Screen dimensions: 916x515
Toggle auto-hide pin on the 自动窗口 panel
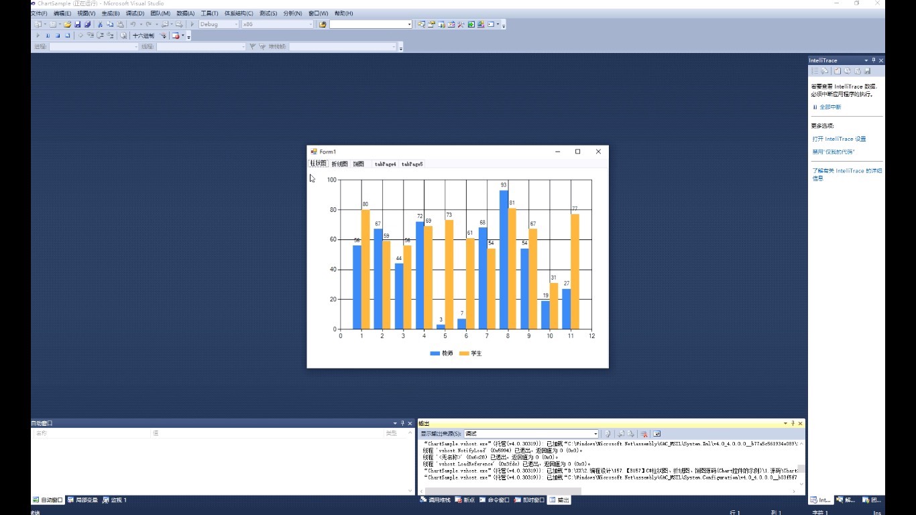(x=402, y=423)
